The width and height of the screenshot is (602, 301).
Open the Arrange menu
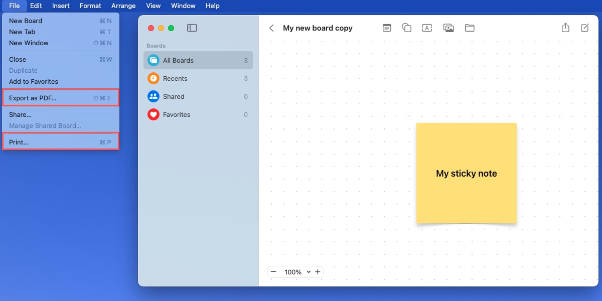(123, 6)
